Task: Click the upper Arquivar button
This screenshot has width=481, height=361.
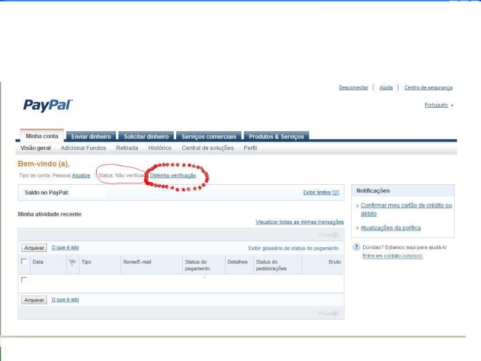Action: click(x=34, y=248)
